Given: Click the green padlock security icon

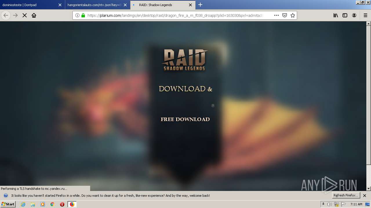Looking at the screenshot, I should 83,15.
